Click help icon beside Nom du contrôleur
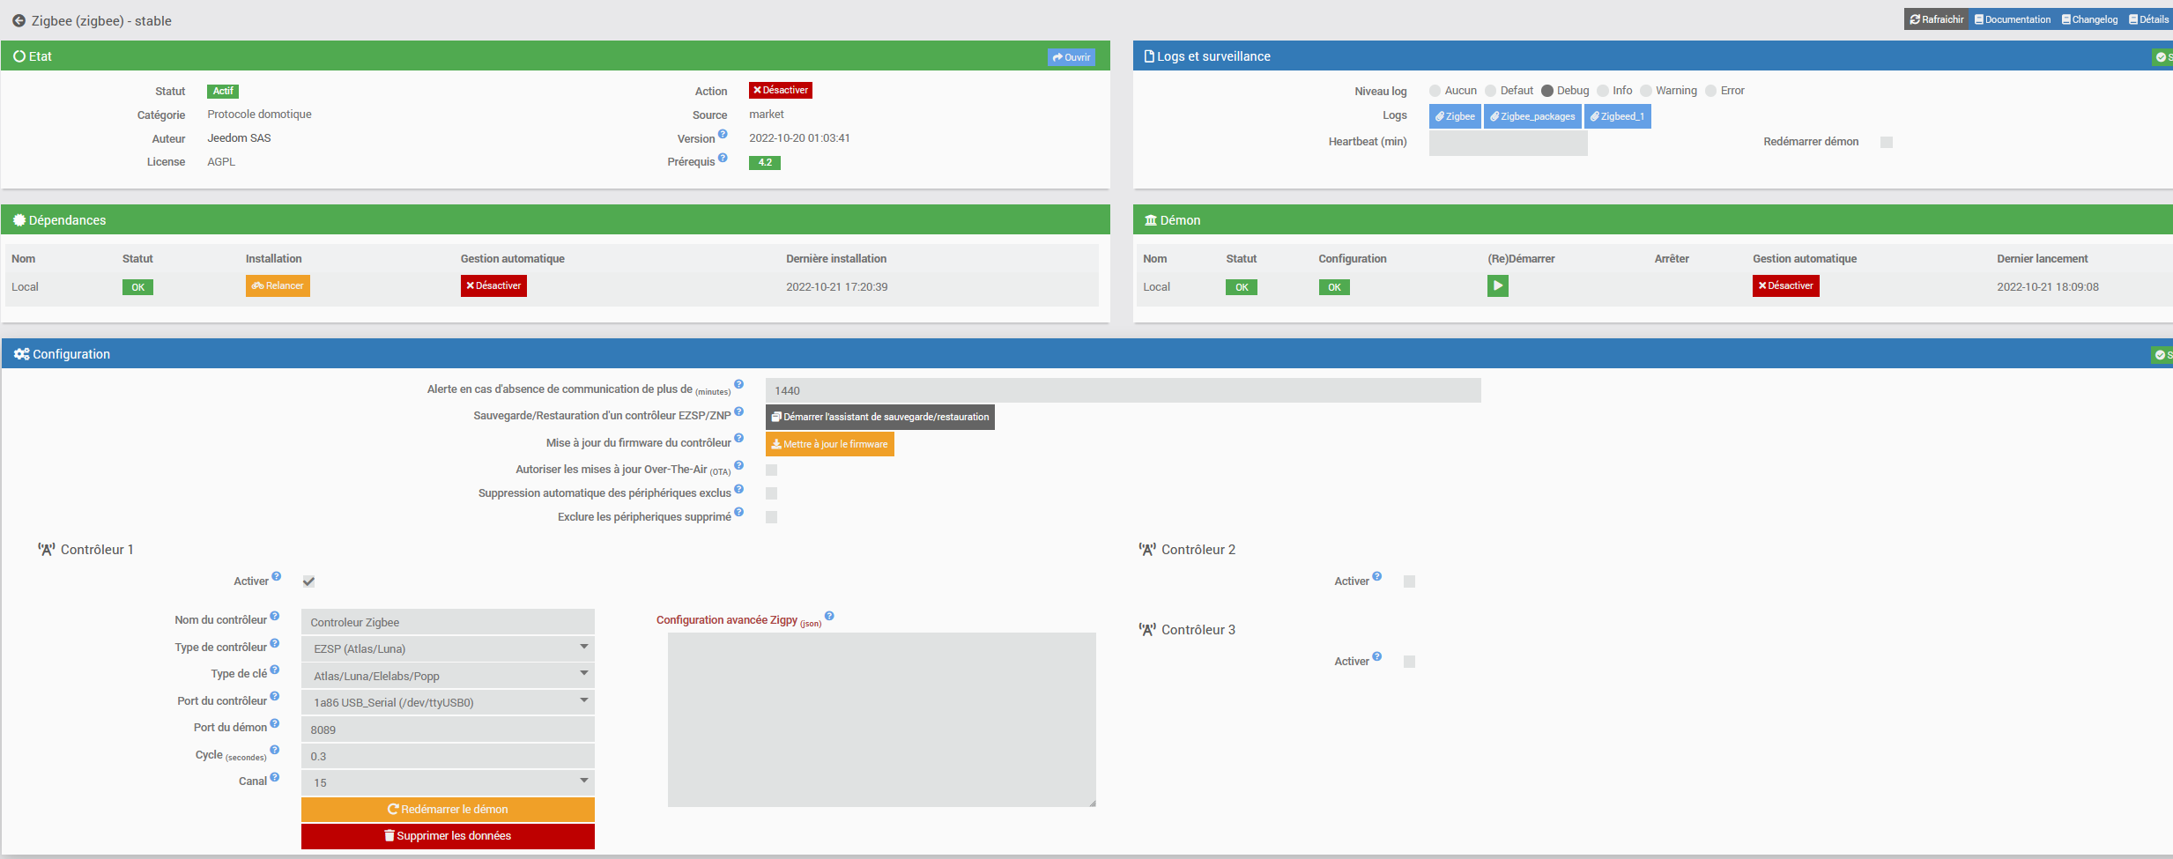 point(275,616)
